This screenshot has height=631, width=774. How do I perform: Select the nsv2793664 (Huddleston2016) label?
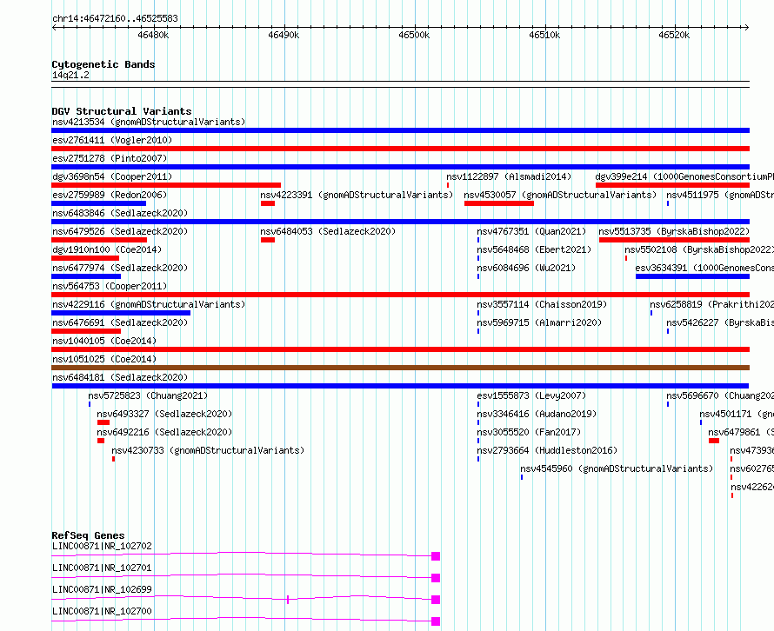[547, 450]
